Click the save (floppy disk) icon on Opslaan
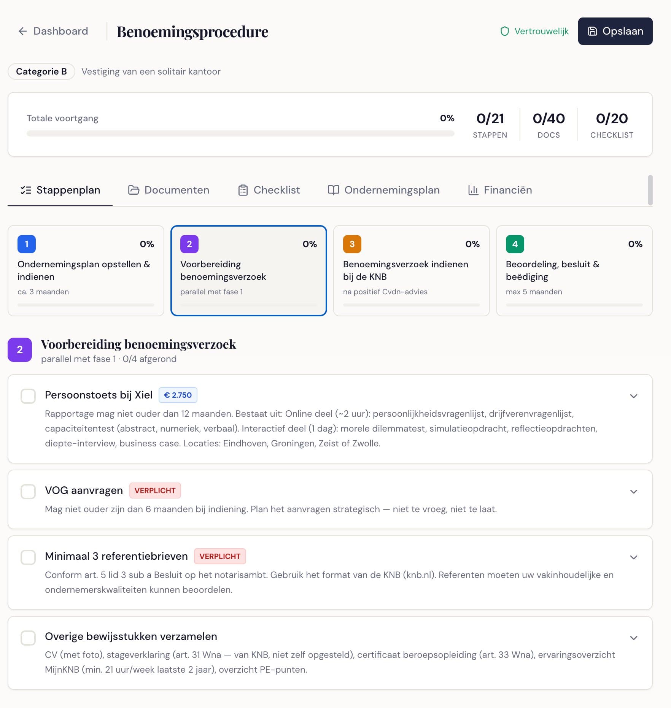This screenshot has width=671, height=708. coord(593,31)
